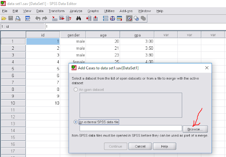Click the Split File icon
226x157 pixels.
(106, 19)
